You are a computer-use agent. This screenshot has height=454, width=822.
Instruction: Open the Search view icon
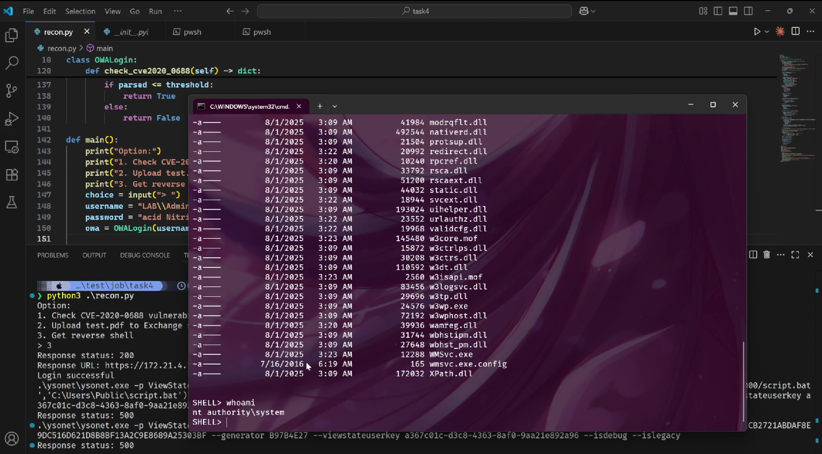[x=12, y=63]
